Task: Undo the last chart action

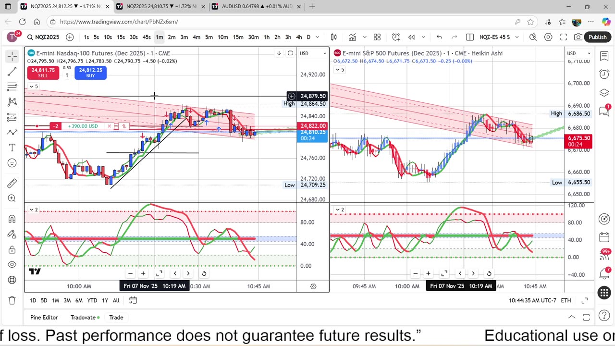Action: pyautogui.click(x=439, y=37)
